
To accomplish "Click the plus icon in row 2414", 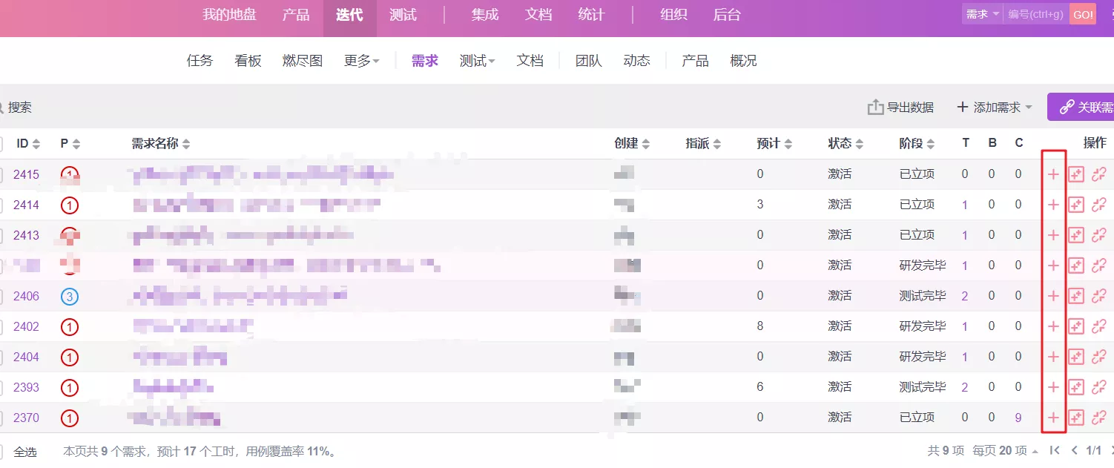I will point(1053,205).
